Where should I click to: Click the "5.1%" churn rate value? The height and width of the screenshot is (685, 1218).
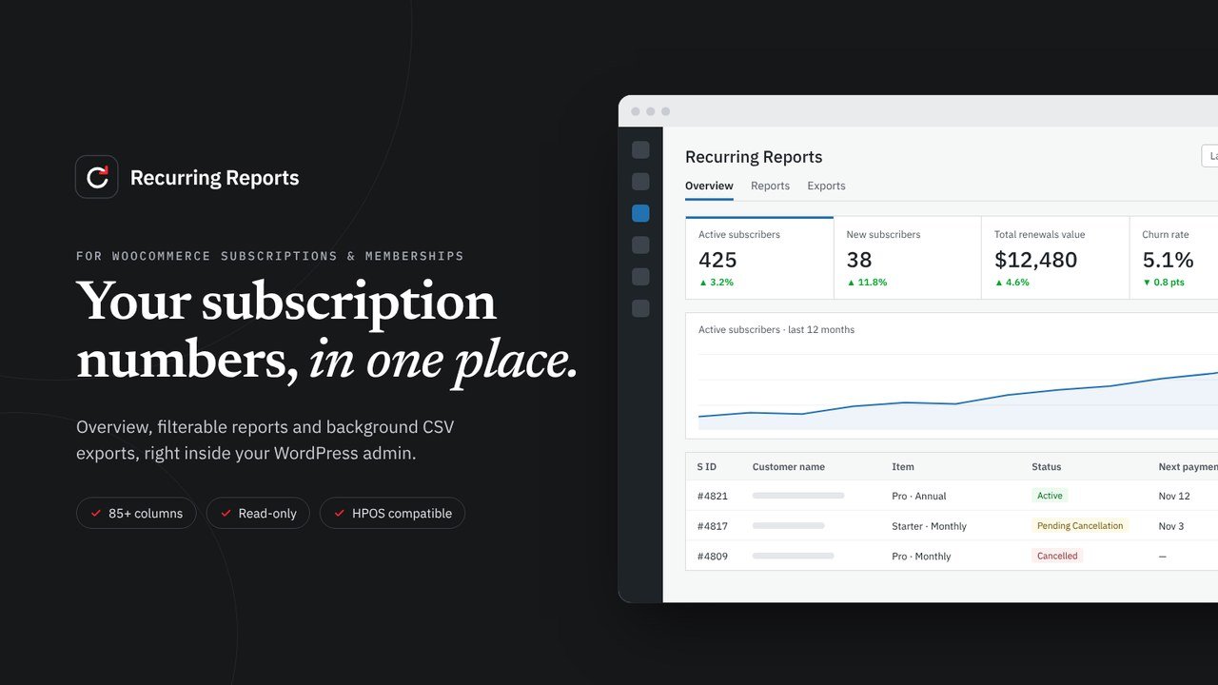click(1168, 260)
